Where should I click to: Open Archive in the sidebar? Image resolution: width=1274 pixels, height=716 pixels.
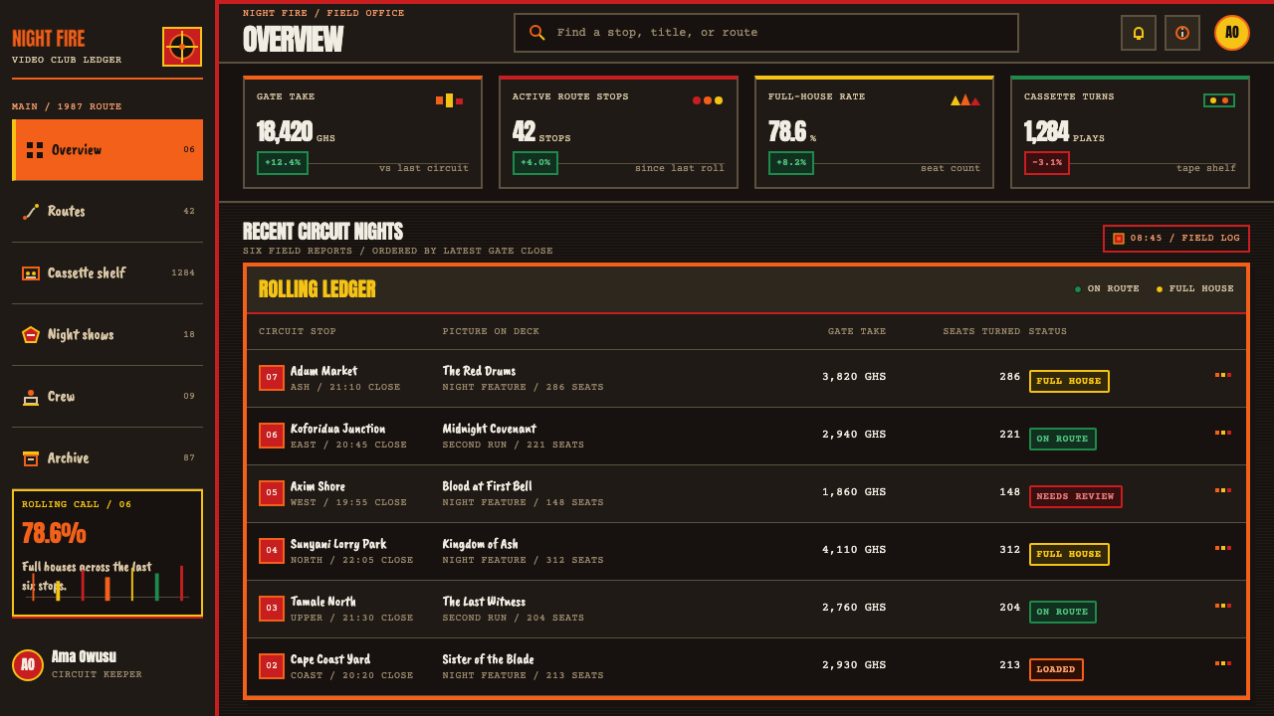click(x=107, y=458)
